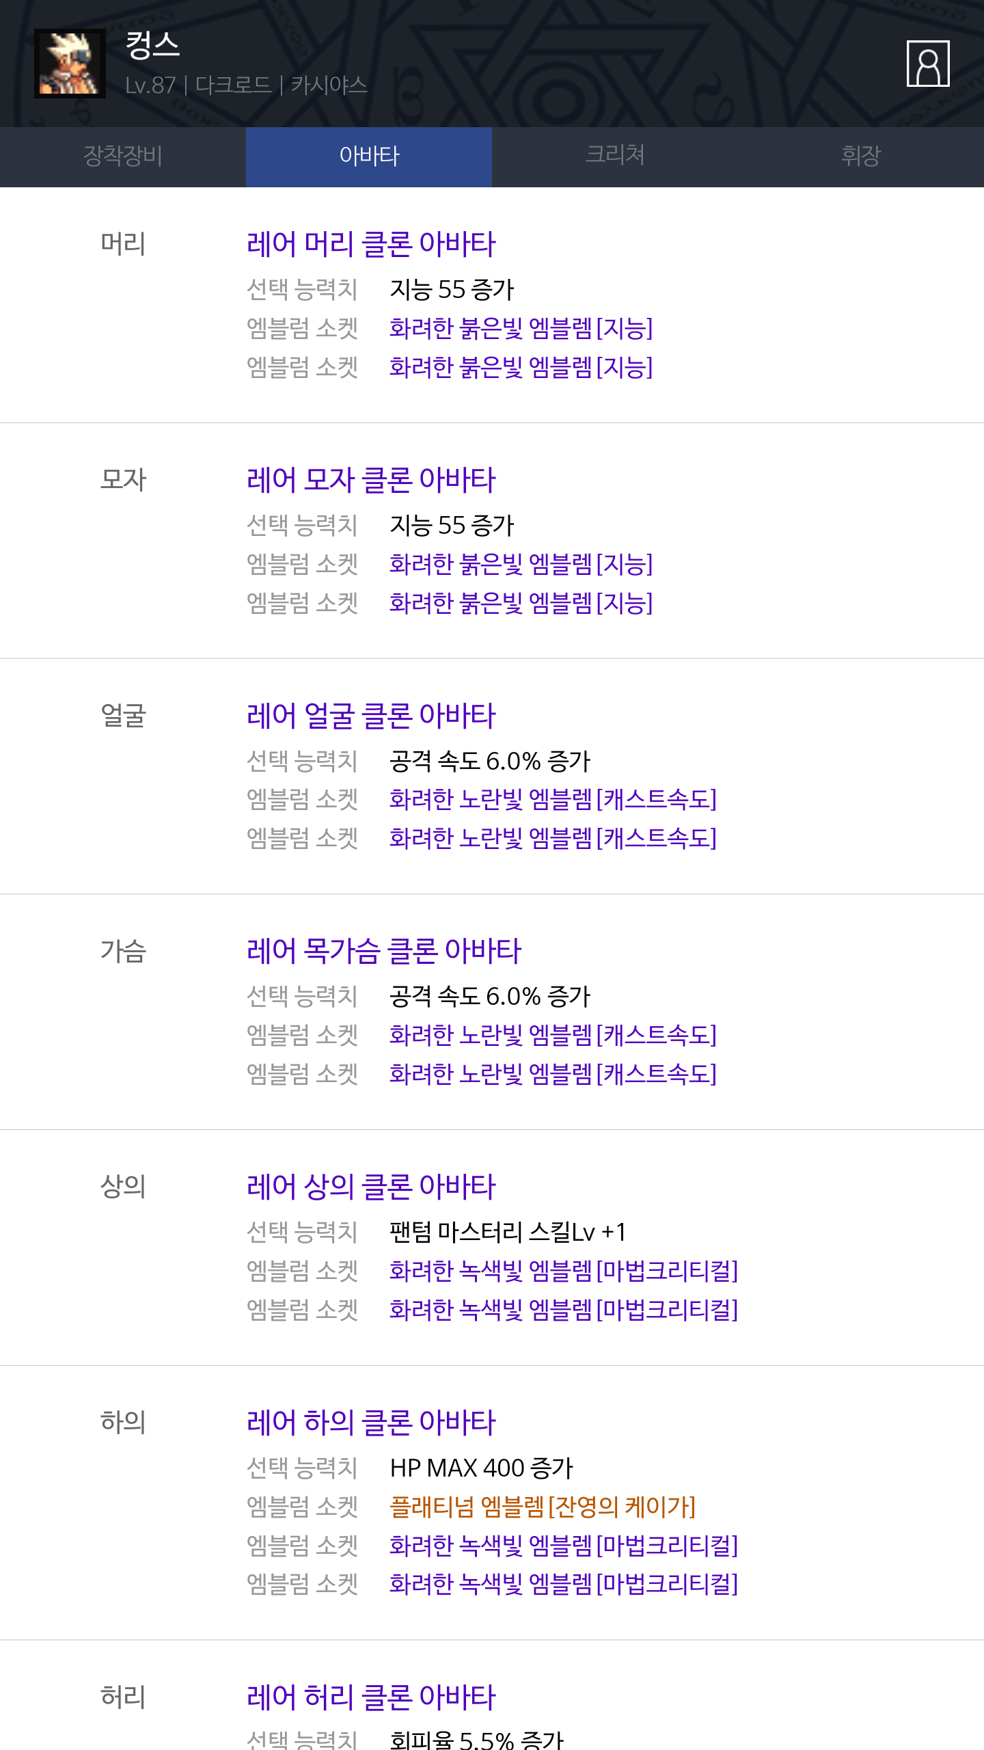Click second 붉은빛 엠블렘 [지능] under 모자
Viewport: 984px width, 1750px height.
pos(521,603)
